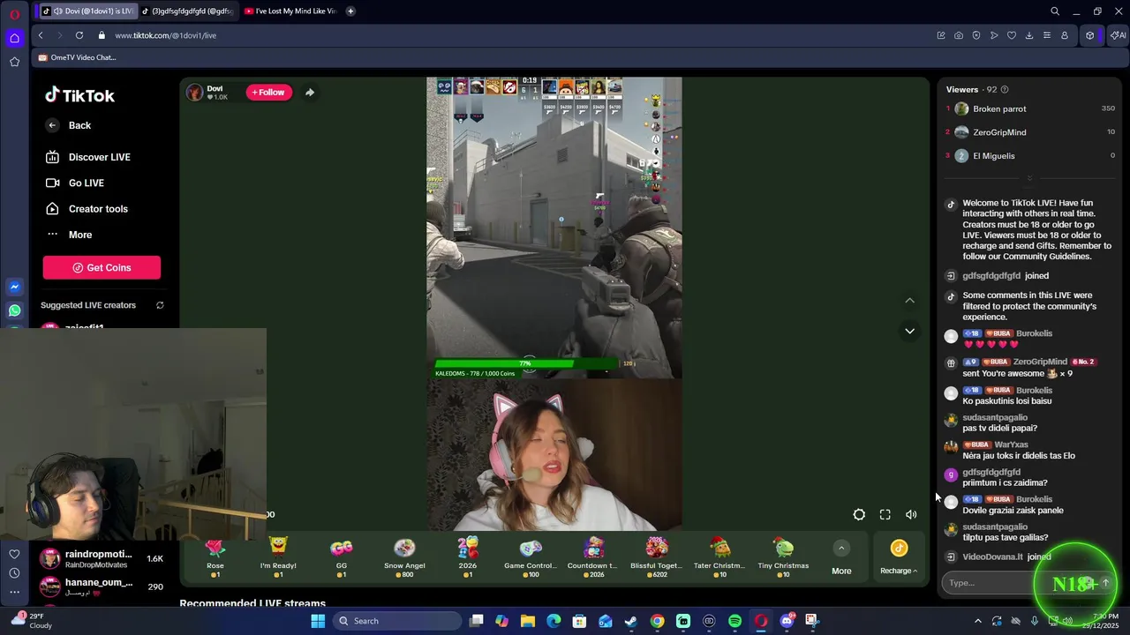This screenshot has width=1130, height=635.
Task: Click the TikTok logo
Action: pos(80,95)
